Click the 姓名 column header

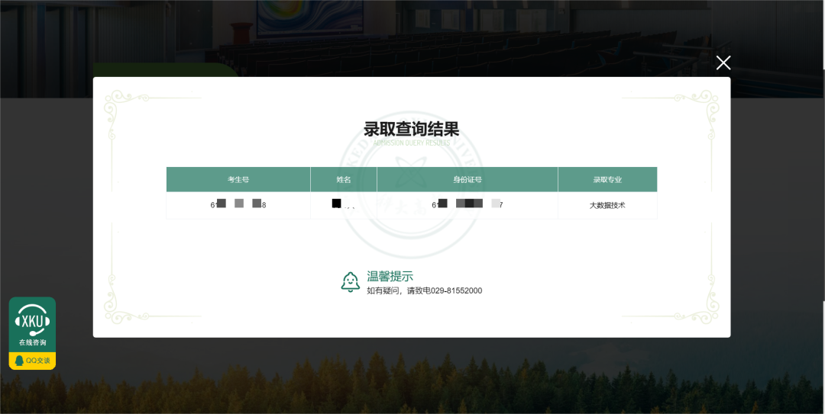344,180
